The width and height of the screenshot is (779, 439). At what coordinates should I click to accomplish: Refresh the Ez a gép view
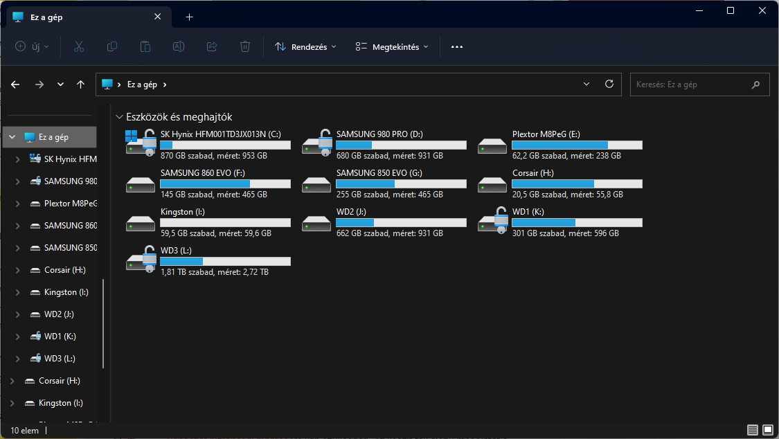click(x=609, y=84)
